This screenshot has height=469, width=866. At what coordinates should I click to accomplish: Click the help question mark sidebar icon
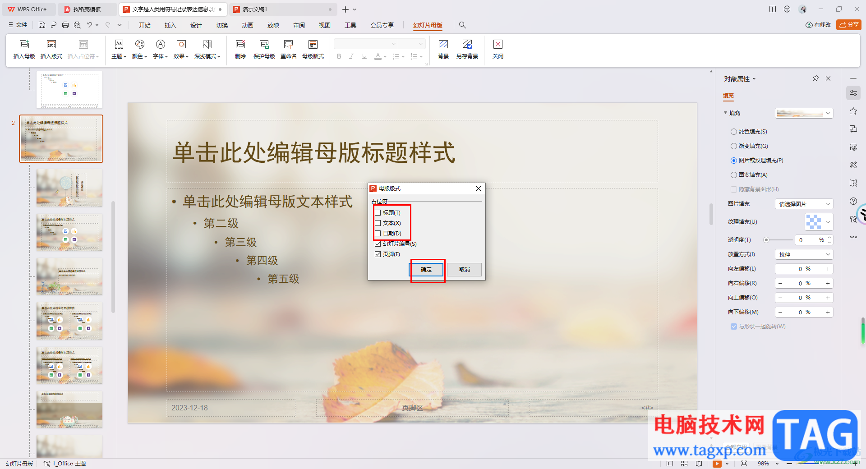853,201
